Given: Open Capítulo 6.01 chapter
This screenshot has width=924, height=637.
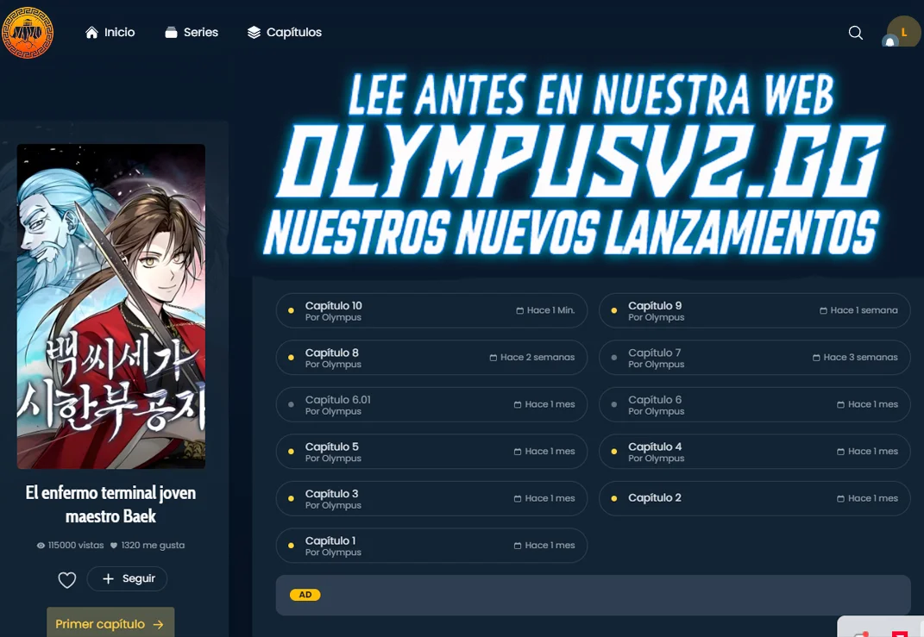Looking at the screenshot, I should [x=431, y=404].
